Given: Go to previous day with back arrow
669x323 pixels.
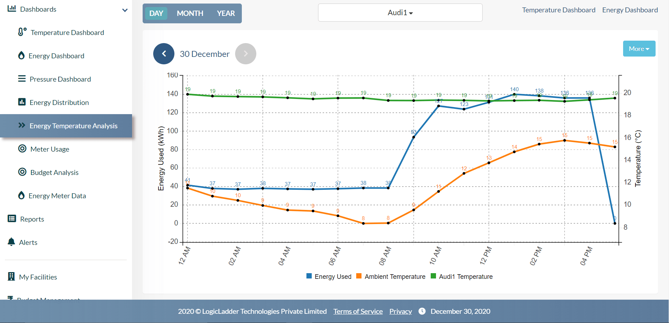Looking at the screenshot, I should 164,53.
